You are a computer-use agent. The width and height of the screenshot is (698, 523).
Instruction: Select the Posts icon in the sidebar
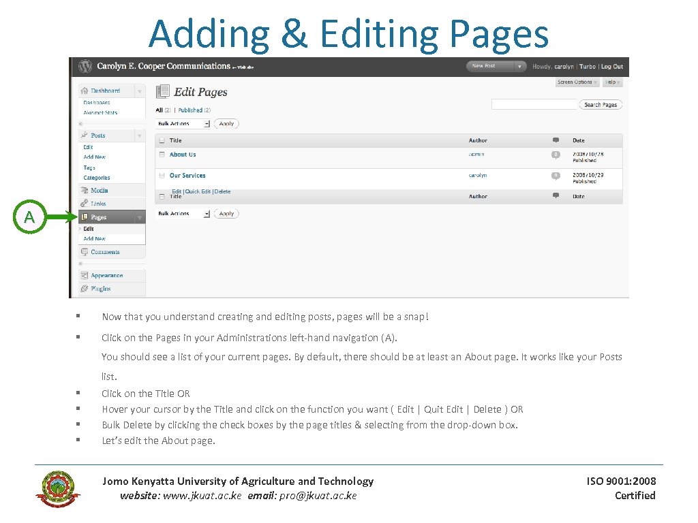(83, 134)
